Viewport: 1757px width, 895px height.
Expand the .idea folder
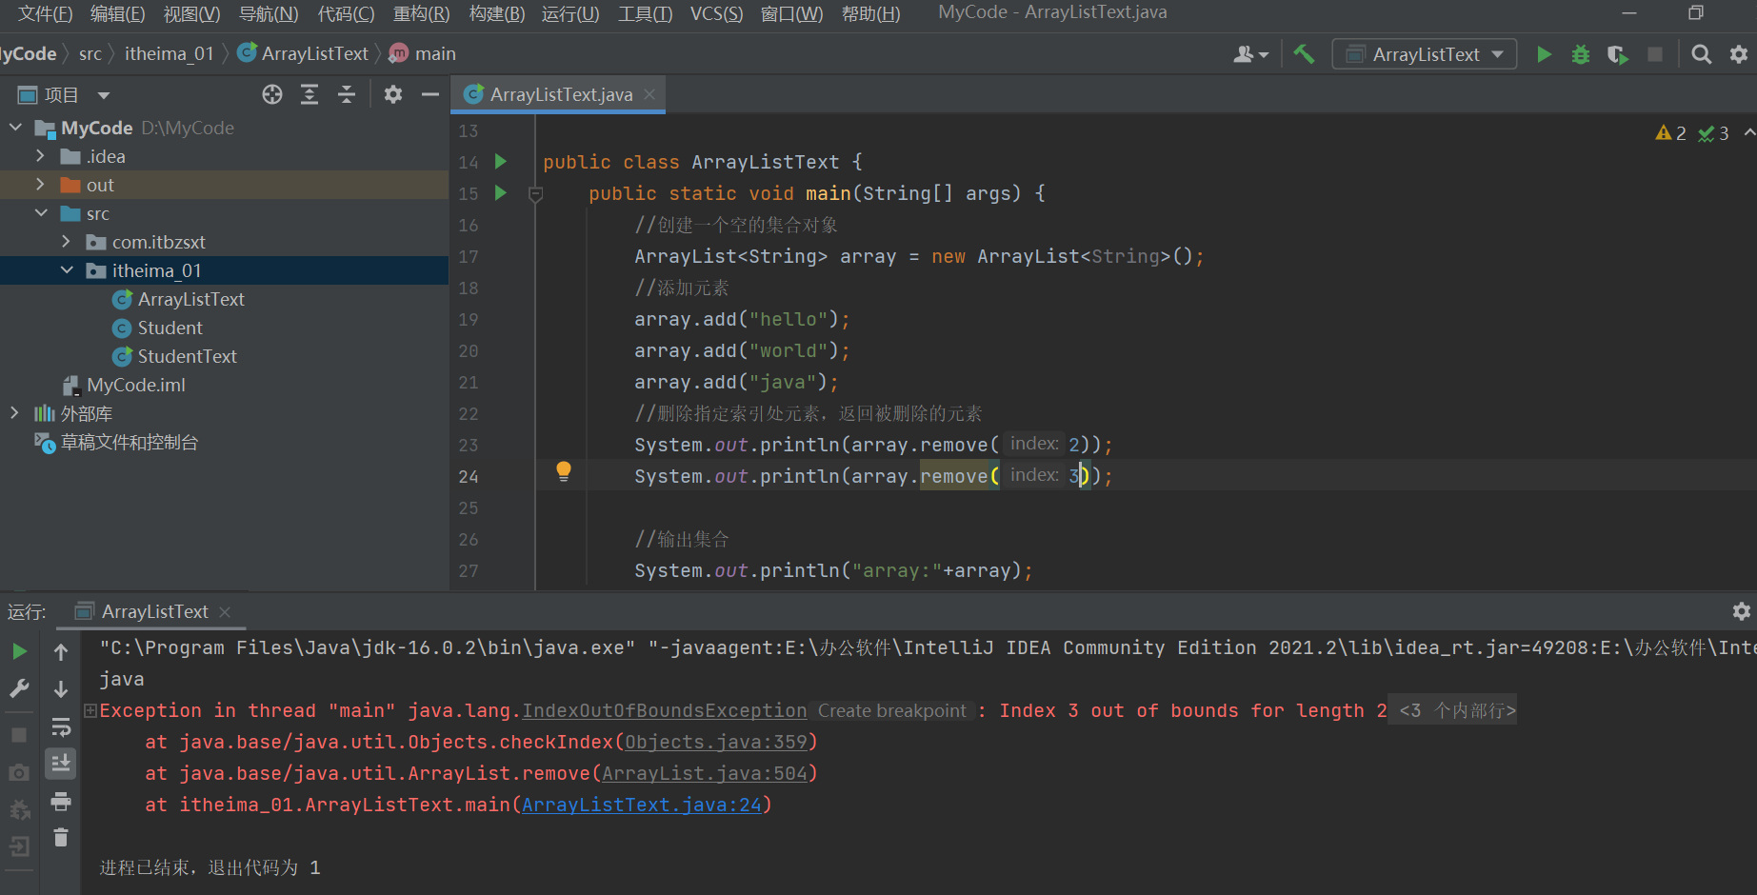pos(40,156)
